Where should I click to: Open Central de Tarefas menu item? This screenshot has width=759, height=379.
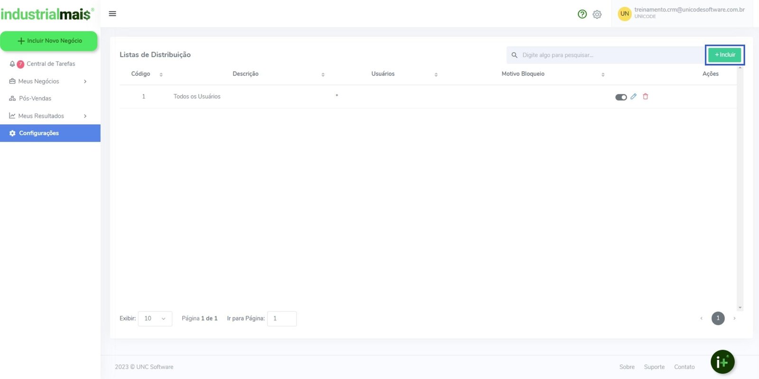pos(50,64)
